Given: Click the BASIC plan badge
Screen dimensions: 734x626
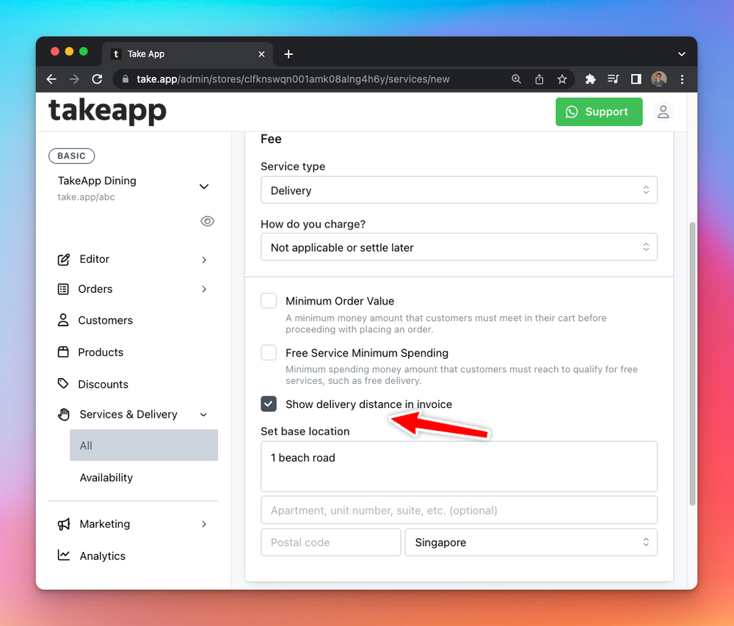Looking at the screenshot, I should coord(72,156).
